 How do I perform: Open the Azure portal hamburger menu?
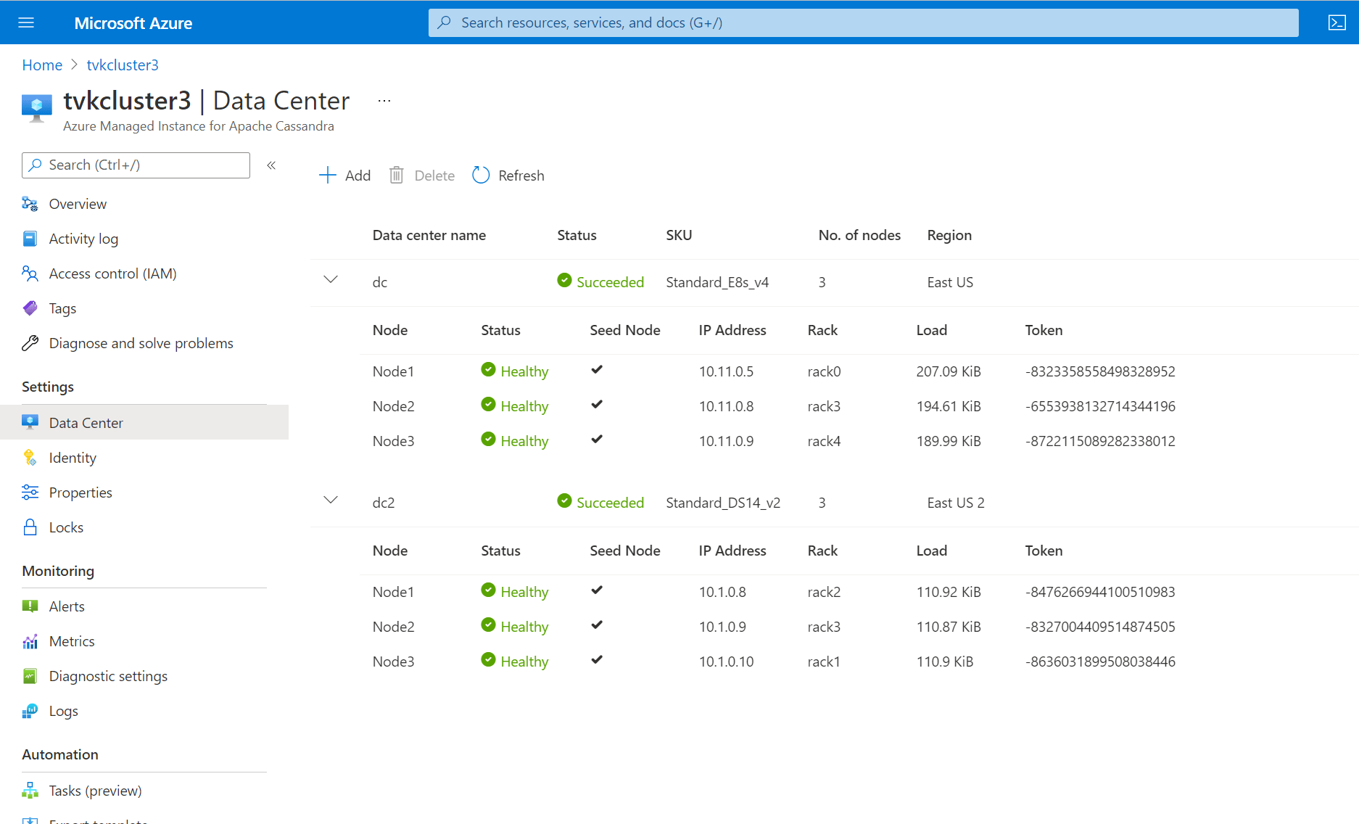[26, 22]
